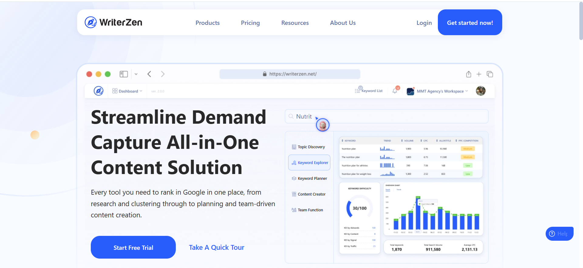Image resolution: width=583 pixels, height=268 pixels.
Task: Click the WriterZen app logo in dashboard bar
Action: [98, 91]
